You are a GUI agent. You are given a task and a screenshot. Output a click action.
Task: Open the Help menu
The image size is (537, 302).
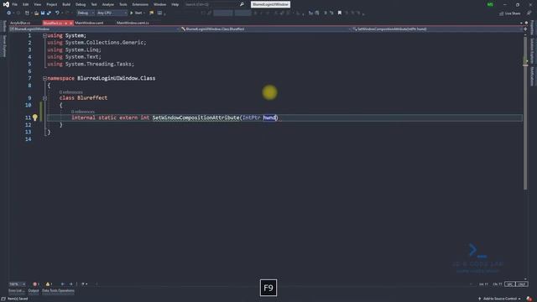(x=175, y=4)
